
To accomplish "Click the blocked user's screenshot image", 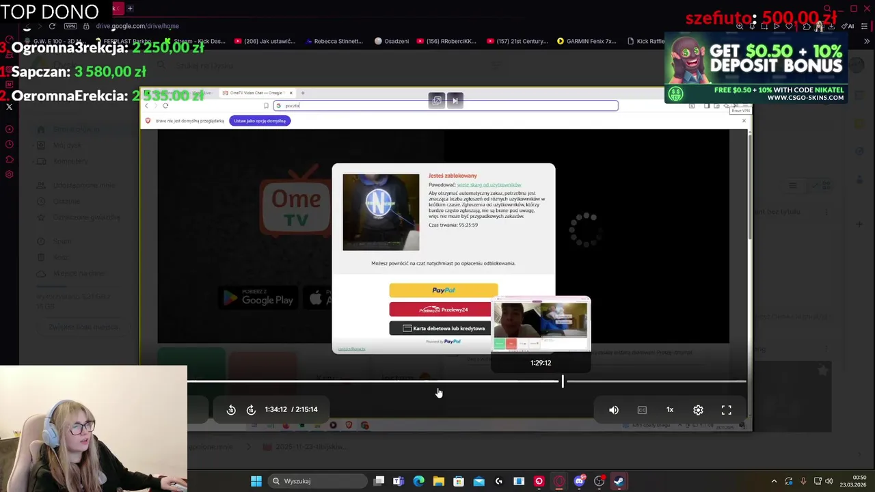I will pyautogui.click(x=381, y=212).
